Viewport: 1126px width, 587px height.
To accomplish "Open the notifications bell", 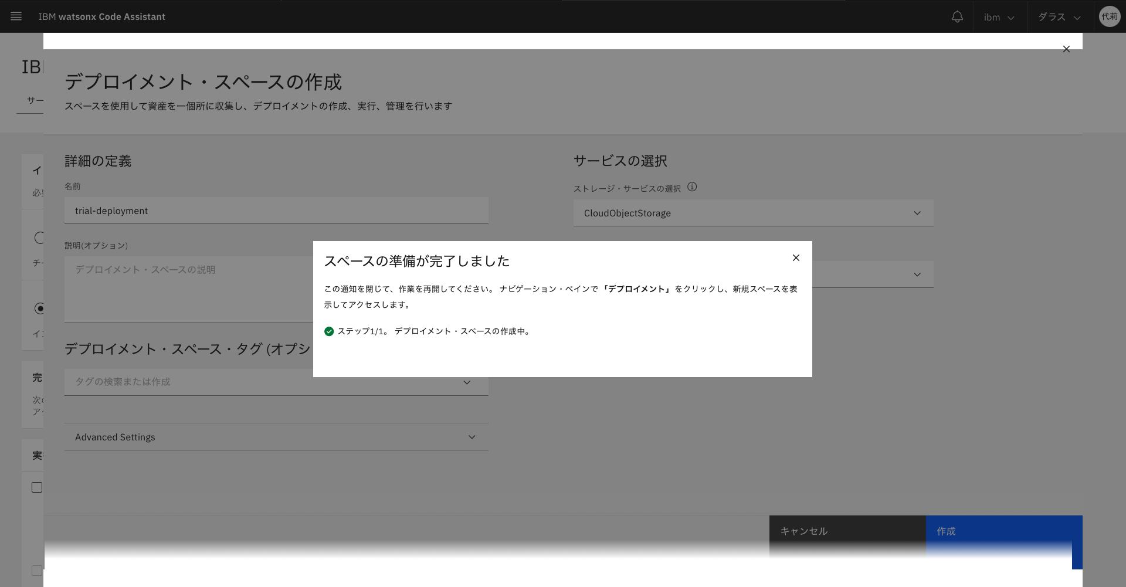I will [x=958, y=16].
